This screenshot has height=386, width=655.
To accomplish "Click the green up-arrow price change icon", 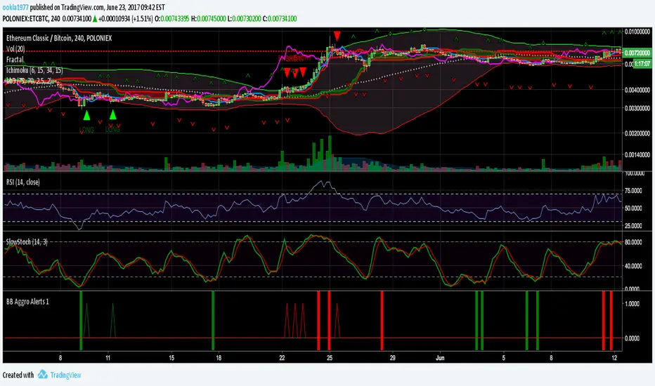I will (96, 19).
